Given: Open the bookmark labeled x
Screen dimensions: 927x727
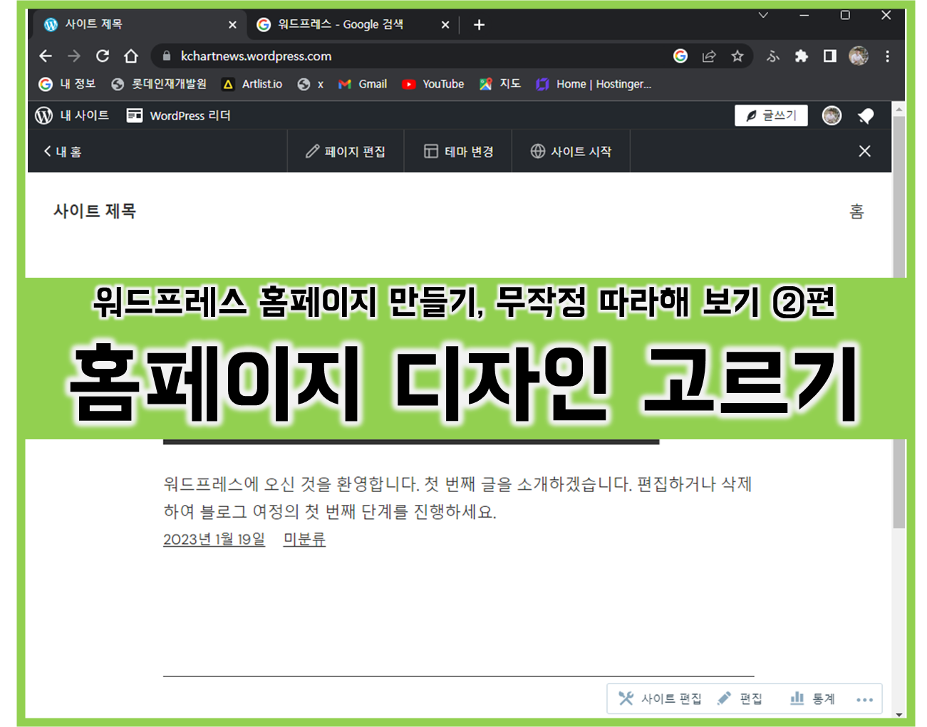Looking at the screenshot, I should 311,84.
